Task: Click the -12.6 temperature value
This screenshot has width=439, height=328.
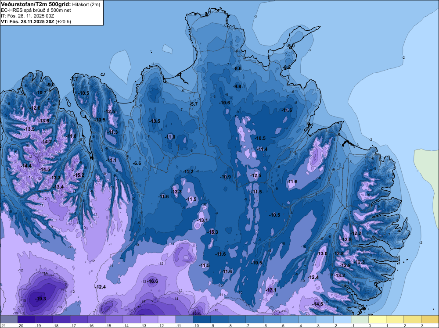Action: (35, 108)
